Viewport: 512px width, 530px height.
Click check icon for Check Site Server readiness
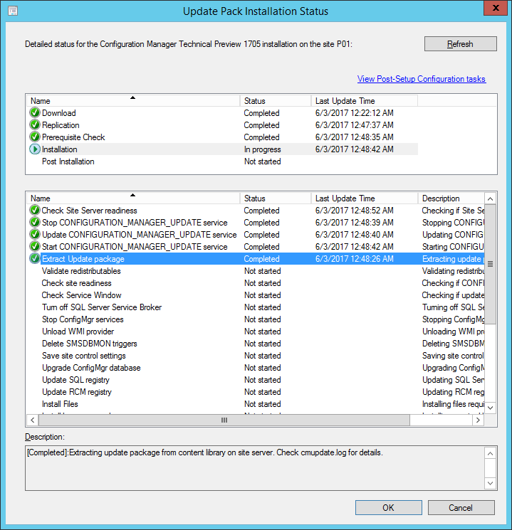pos(34,211)
